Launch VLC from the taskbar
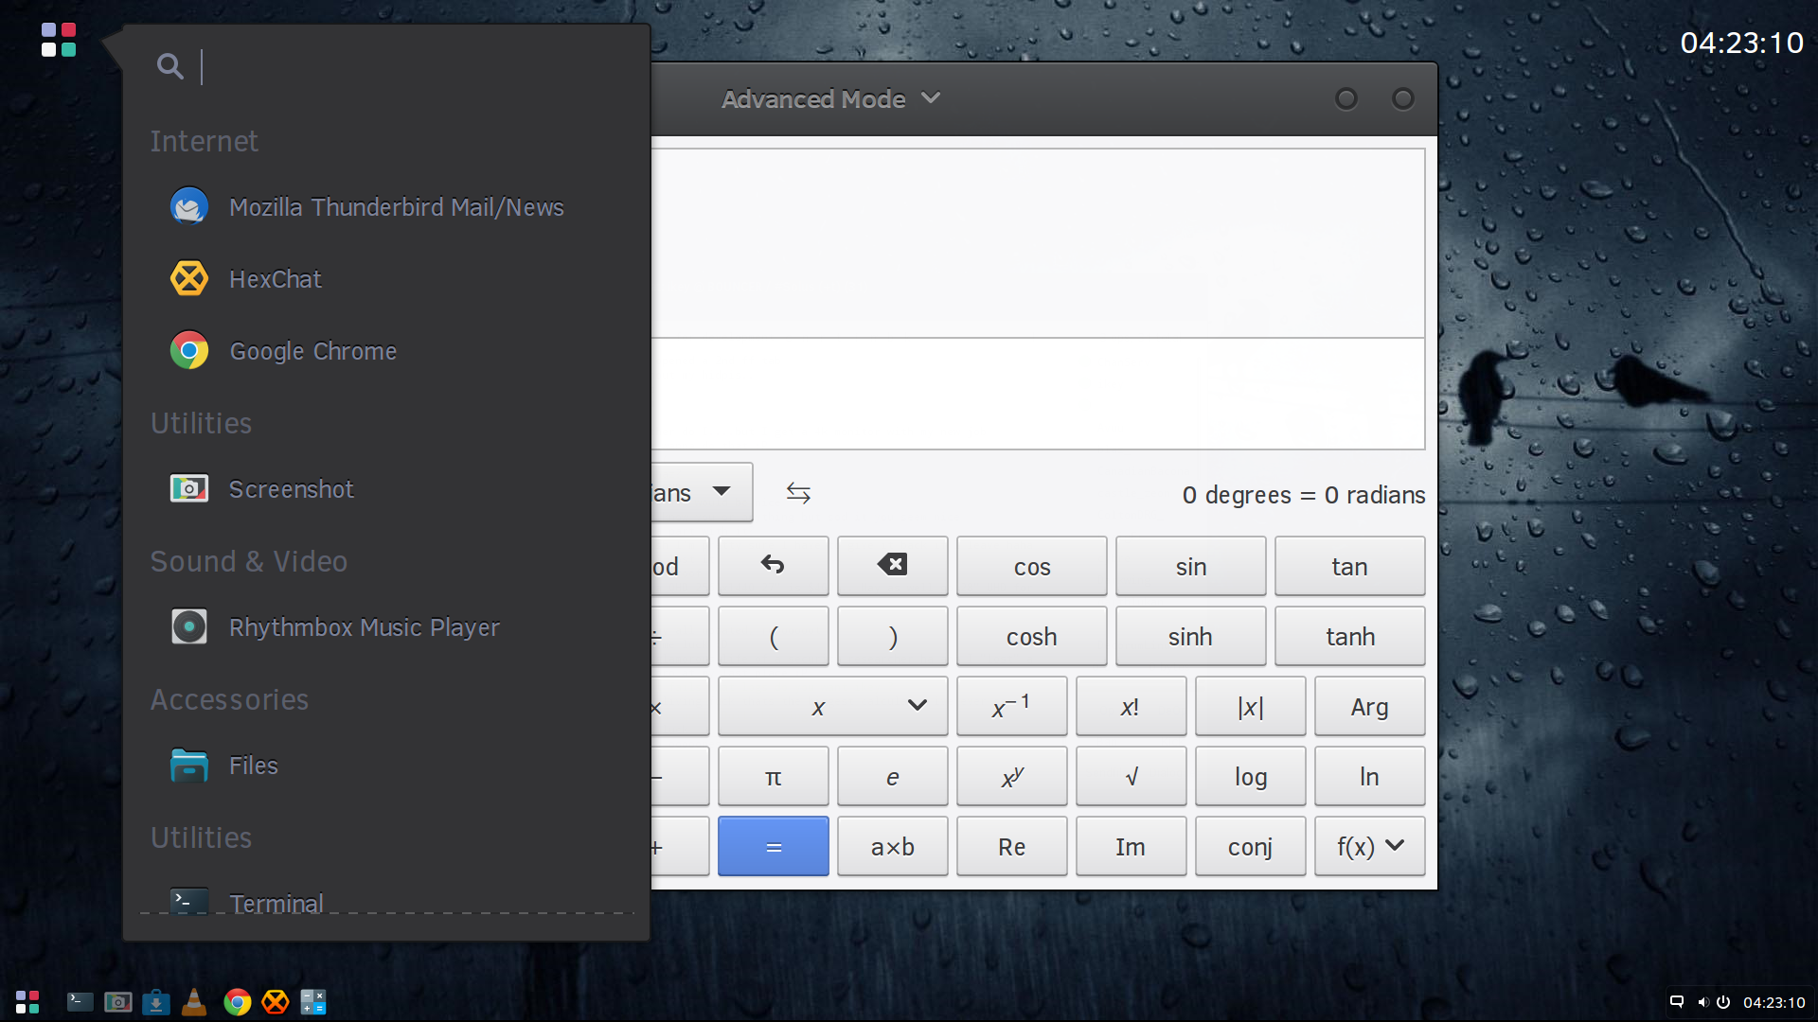The image size is (1818, 1022). (x=194, y=1002)
